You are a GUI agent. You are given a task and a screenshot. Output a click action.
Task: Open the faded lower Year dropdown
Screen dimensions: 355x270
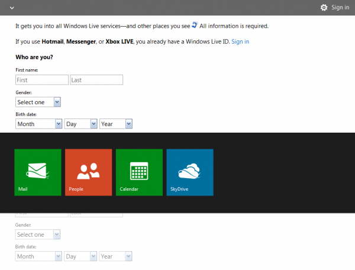(115, 256)
